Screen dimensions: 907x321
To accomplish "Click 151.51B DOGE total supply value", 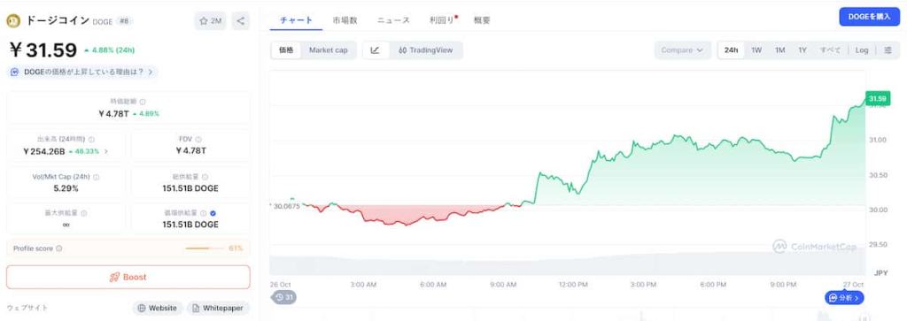I will (x=190, y=188).
